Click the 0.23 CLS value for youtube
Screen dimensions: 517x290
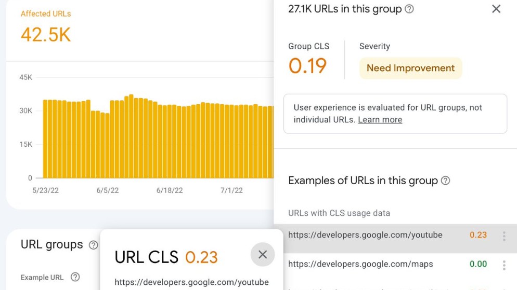[x=478, y=235]
